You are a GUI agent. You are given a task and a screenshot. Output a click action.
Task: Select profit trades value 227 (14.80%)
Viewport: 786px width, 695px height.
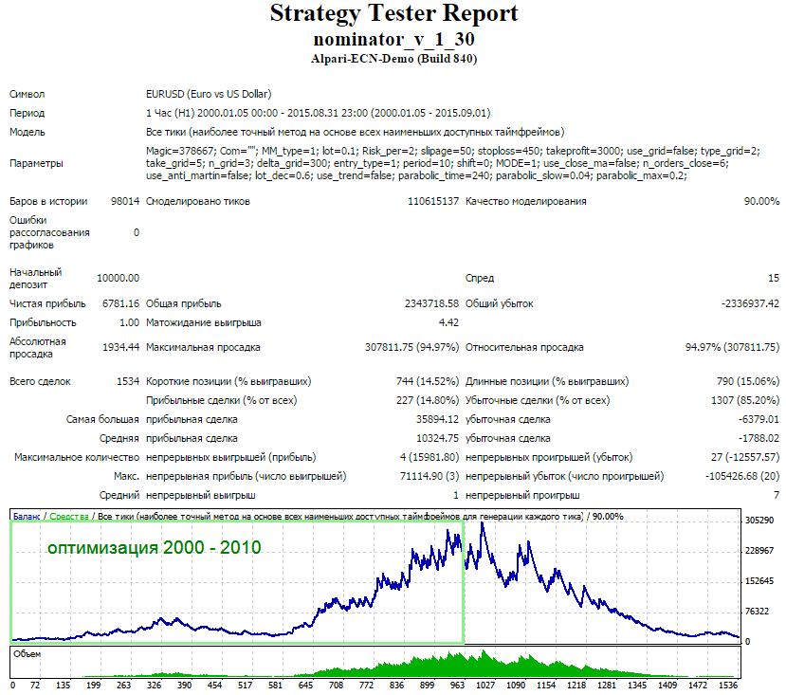coord(428,401)
